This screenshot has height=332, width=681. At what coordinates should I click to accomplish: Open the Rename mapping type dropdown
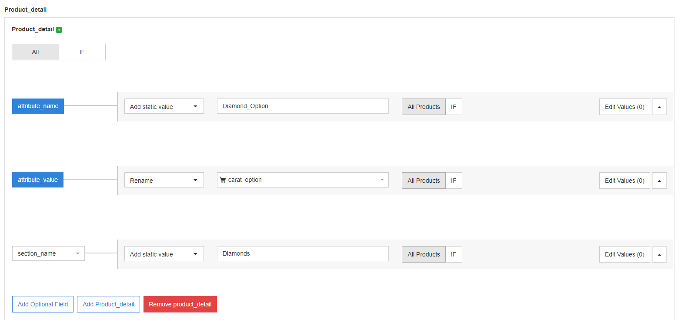pyautogui.click(x=164, y=181)
